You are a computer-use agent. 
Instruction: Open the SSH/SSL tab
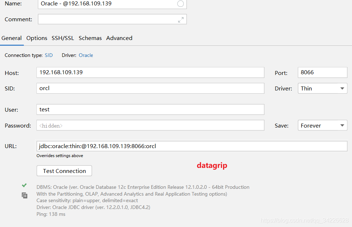(63, 38)
